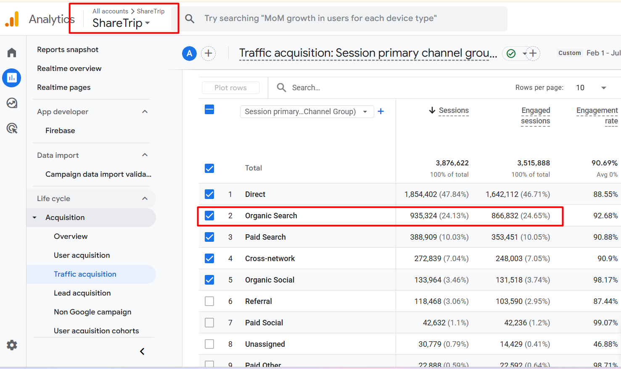This screenshot has width=621, height=369.
Task: Open the Session primary Channel Group dimension dropdown
Action: [307, 111]
